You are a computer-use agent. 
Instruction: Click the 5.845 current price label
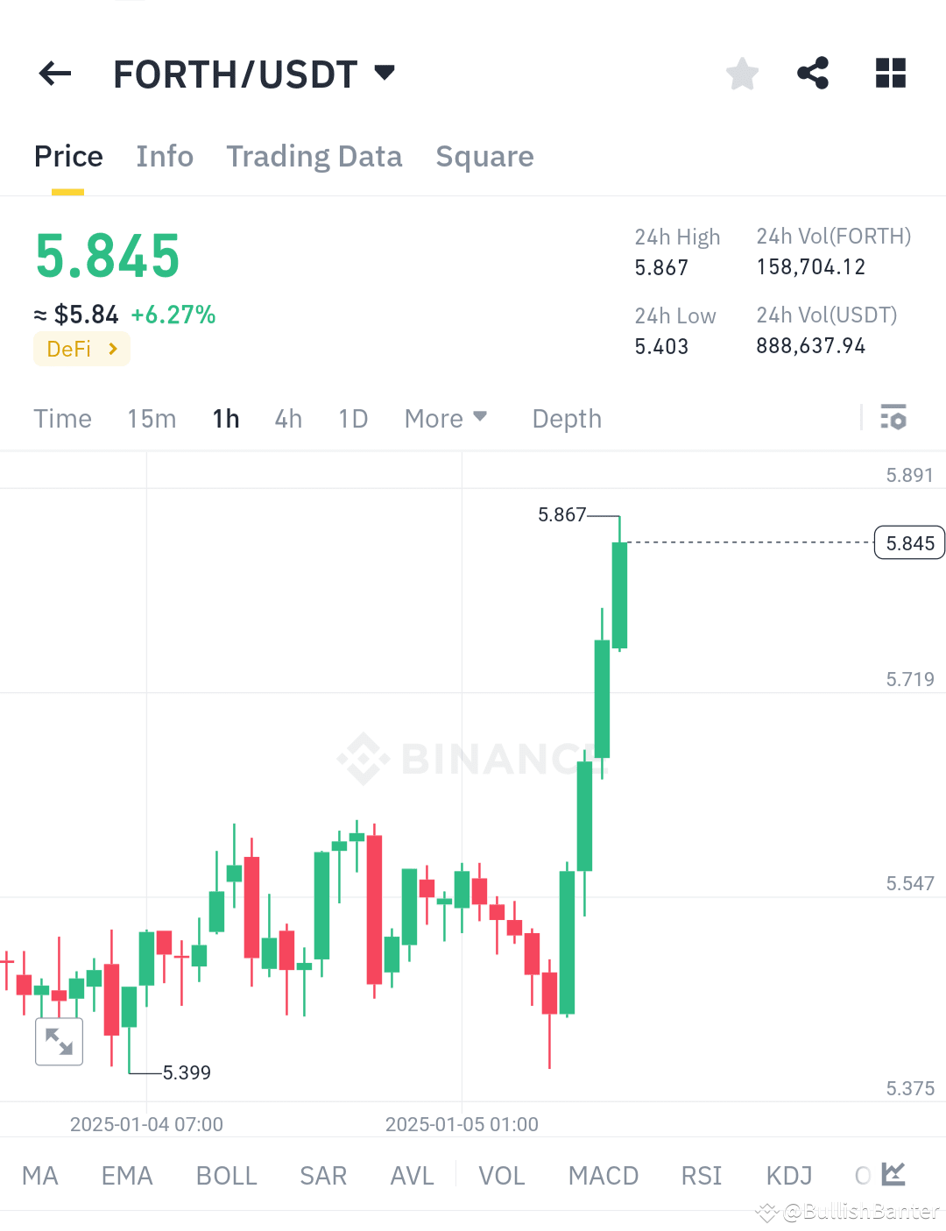point(908,542)
